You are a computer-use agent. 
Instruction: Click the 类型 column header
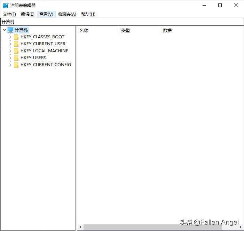click(140, 31)
